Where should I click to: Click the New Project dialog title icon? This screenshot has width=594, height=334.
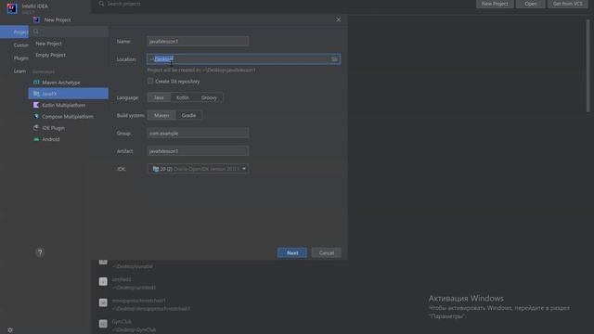pyautogui.click(x=36, y=19)
